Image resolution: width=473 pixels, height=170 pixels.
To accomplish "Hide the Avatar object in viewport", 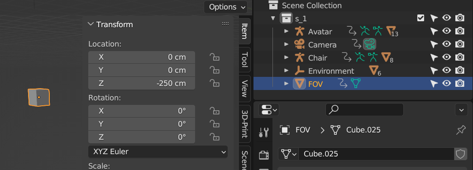I will (x=446, y=31).
